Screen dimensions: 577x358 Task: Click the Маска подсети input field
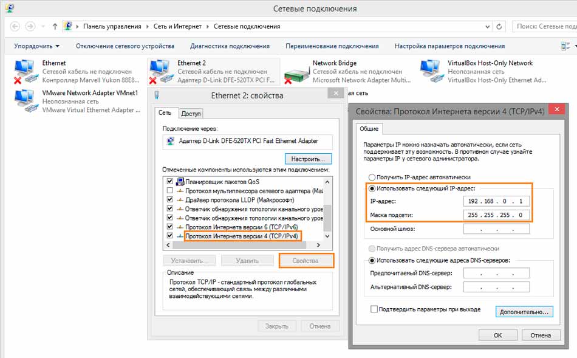point(496,215)
